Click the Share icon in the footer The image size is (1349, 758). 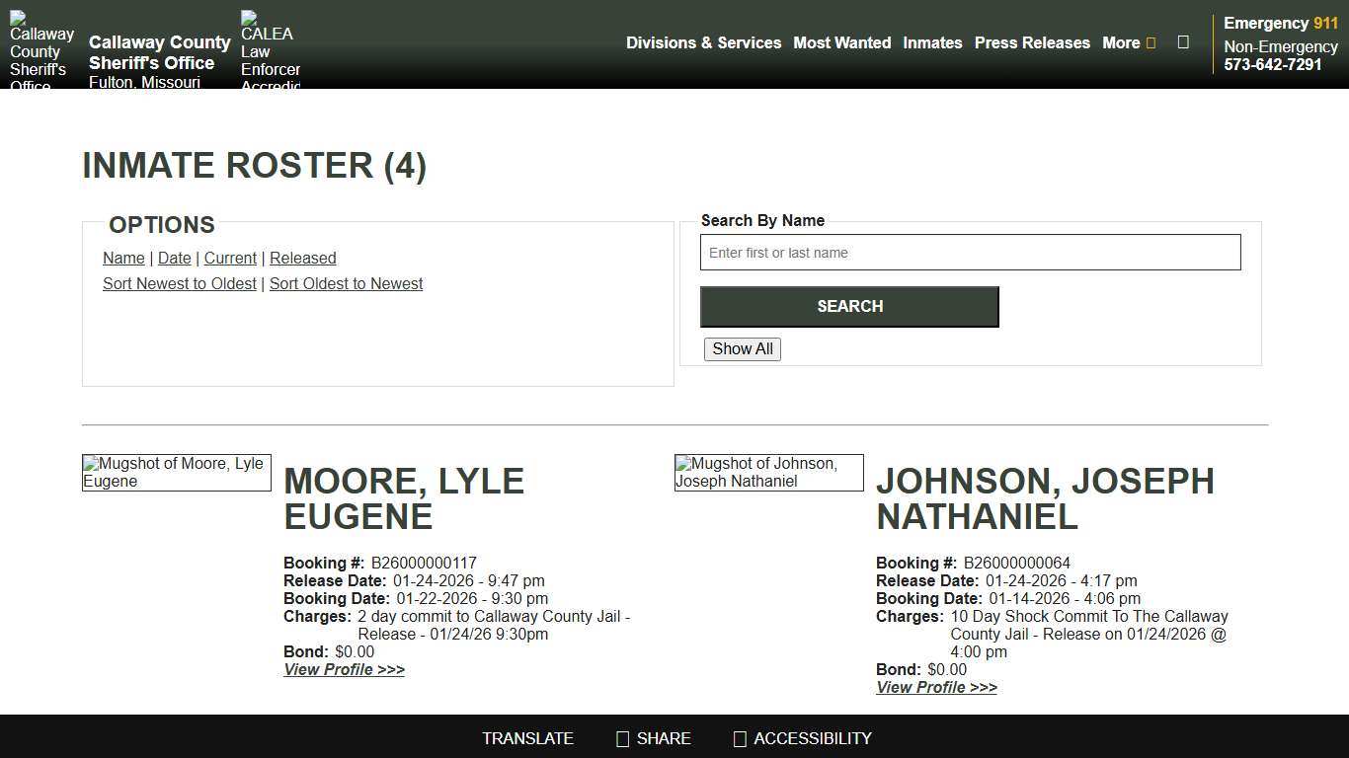pos(622,738)
